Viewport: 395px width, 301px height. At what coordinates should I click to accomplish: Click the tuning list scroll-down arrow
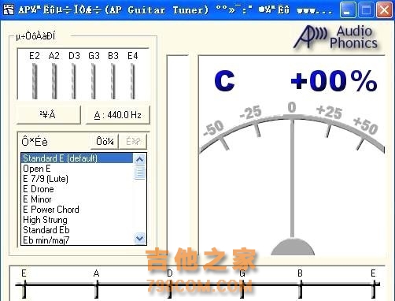coord(139,239)
